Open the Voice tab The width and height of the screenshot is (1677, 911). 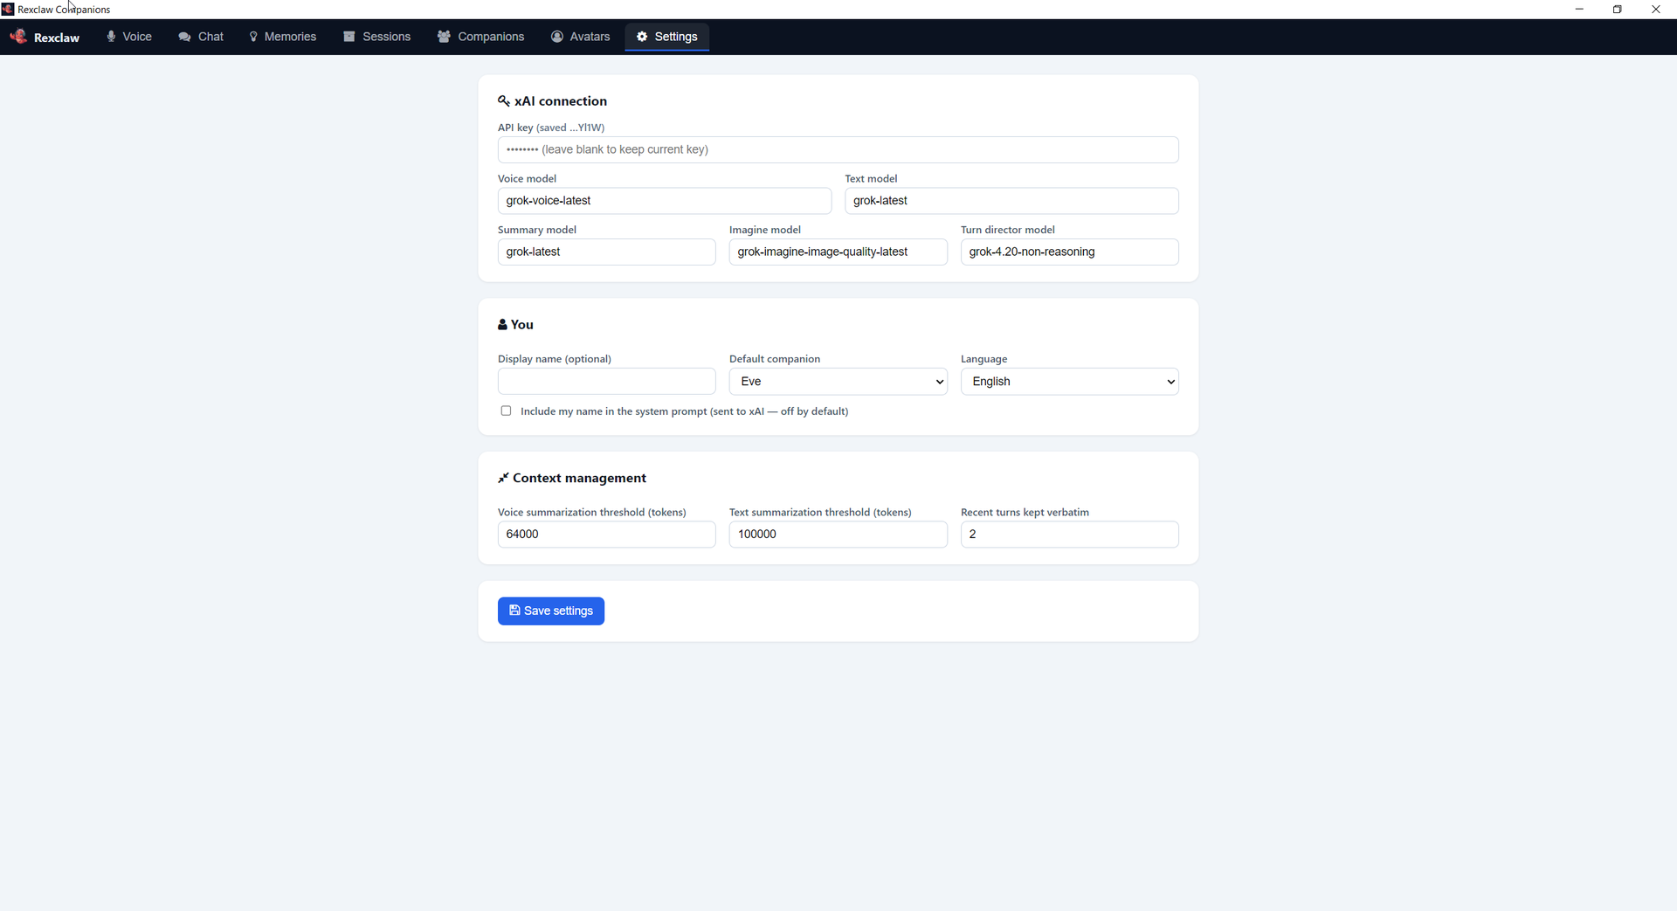129,37
